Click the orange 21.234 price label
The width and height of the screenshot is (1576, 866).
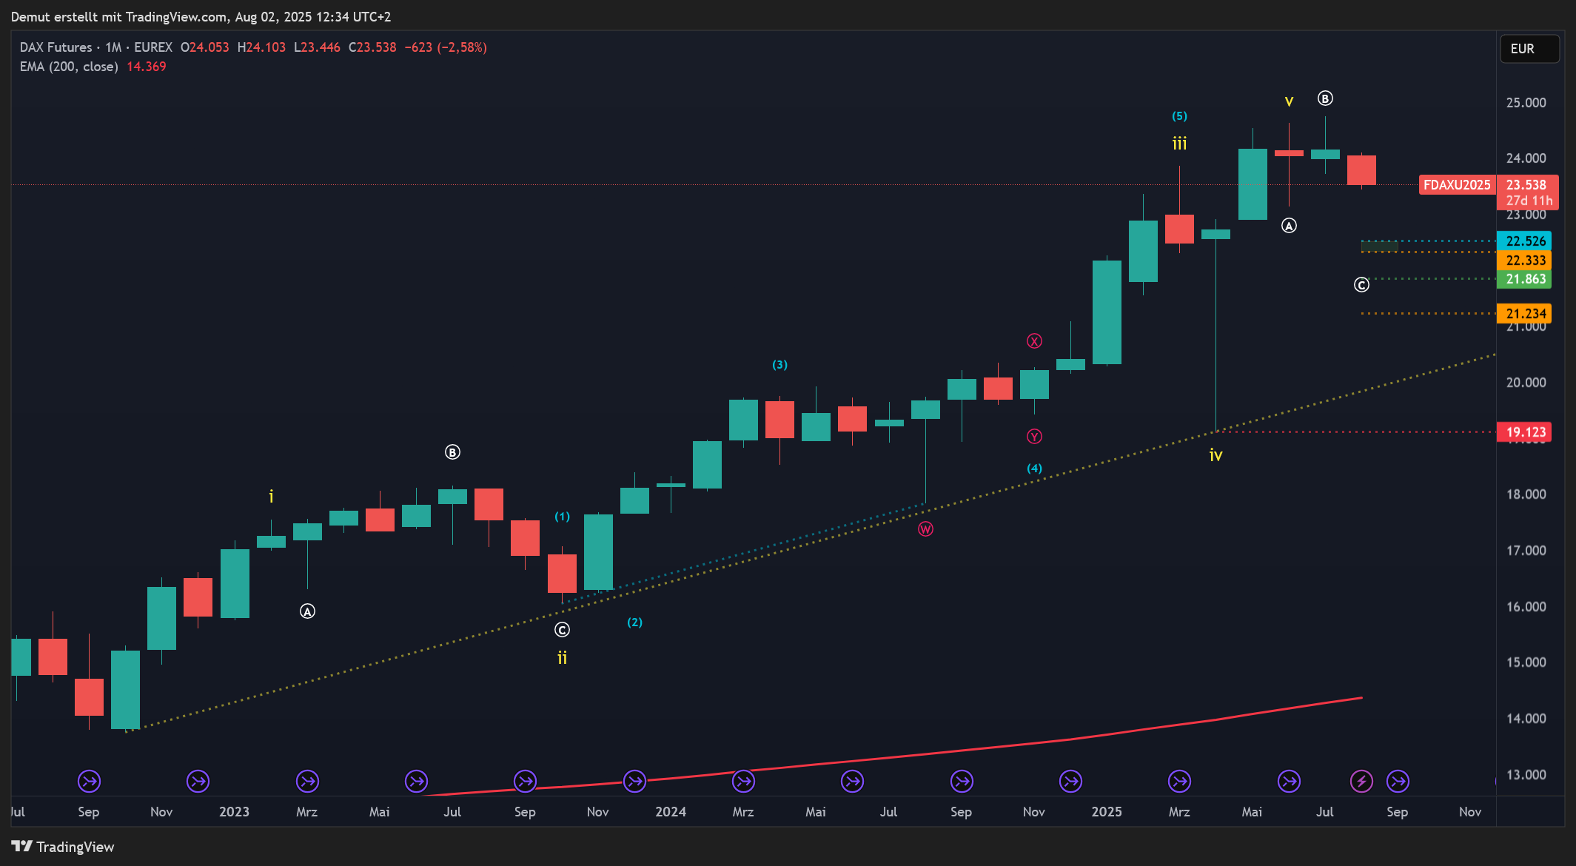(x=1525, y=314)
